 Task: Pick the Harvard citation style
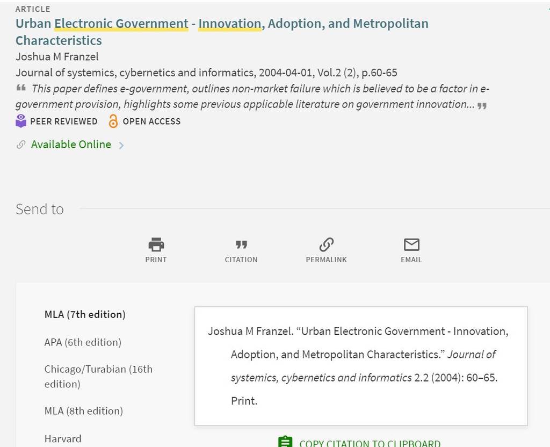[63, 438]
